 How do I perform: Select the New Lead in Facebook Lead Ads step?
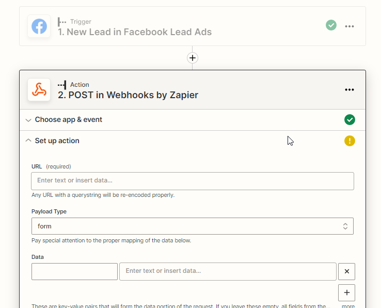135,32
